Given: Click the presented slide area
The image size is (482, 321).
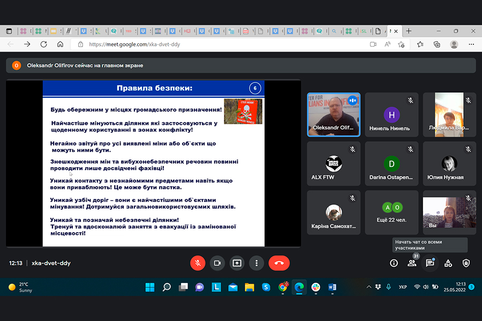Looking at the screenshot, I should click(x=153, y=163).
